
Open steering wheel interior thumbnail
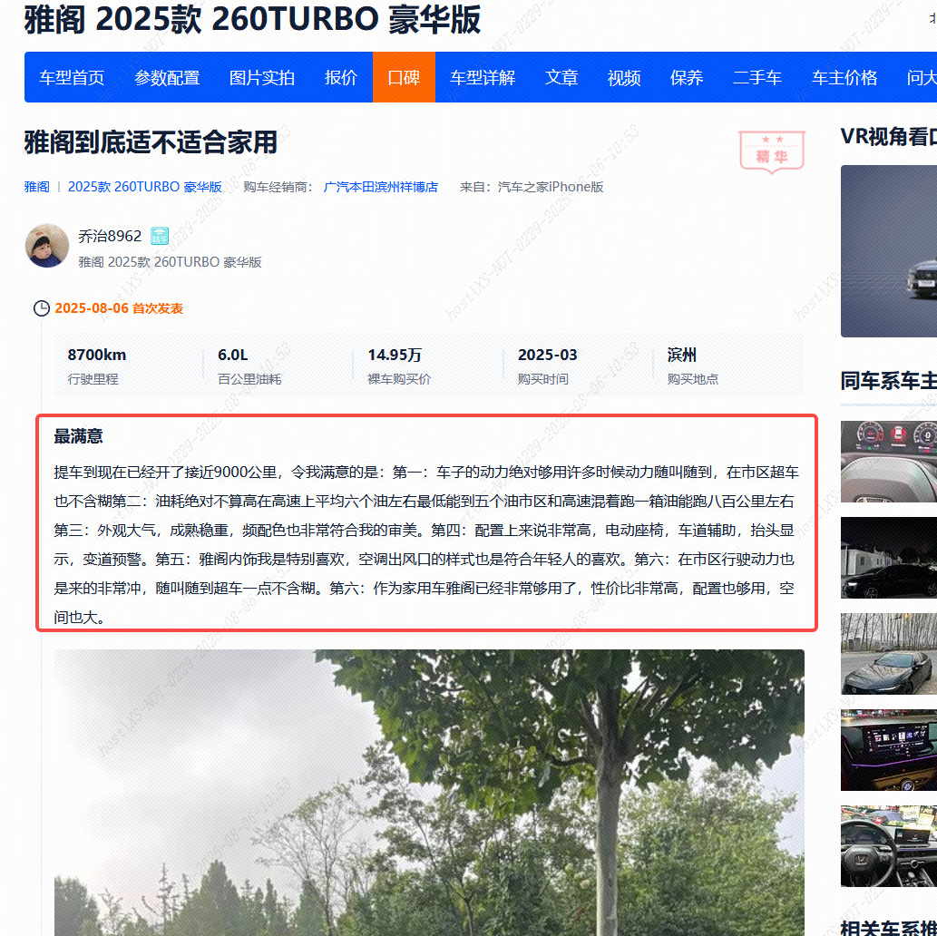(889, 846)
